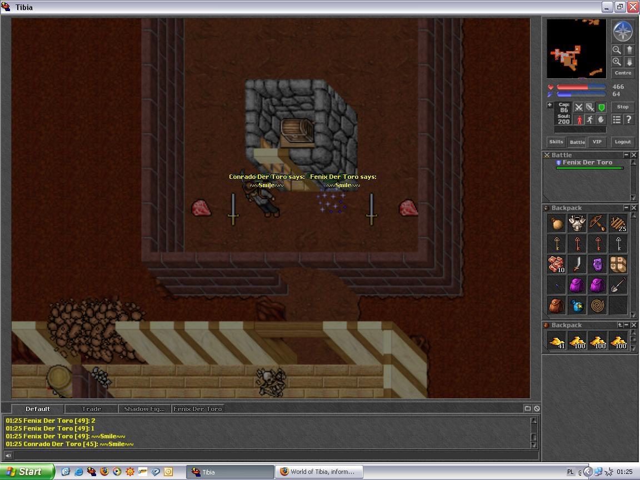This screenshot has height=480, width=640.
Task: Click the stack of 25 bolts
Action: coord(618,223)
